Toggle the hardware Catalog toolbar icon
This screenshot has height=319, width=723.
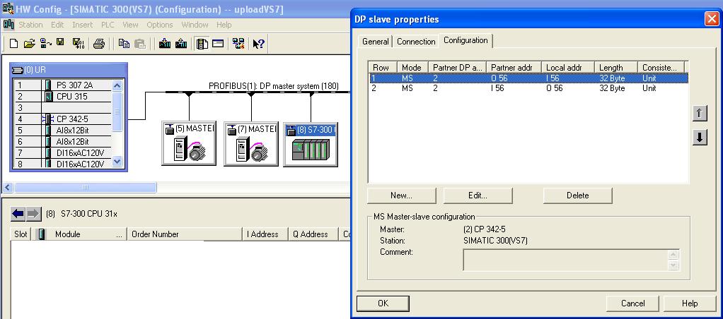[202, 44]
